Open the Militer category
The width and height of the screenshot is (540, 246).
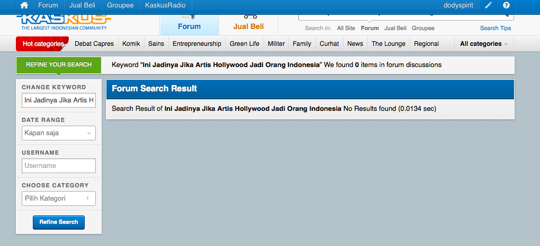[276, 44]
